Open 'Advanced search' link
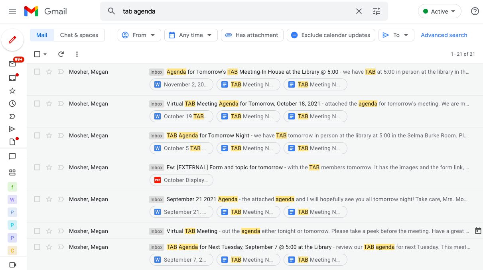Viewport: 483px width, 270px height. point(444,35)
